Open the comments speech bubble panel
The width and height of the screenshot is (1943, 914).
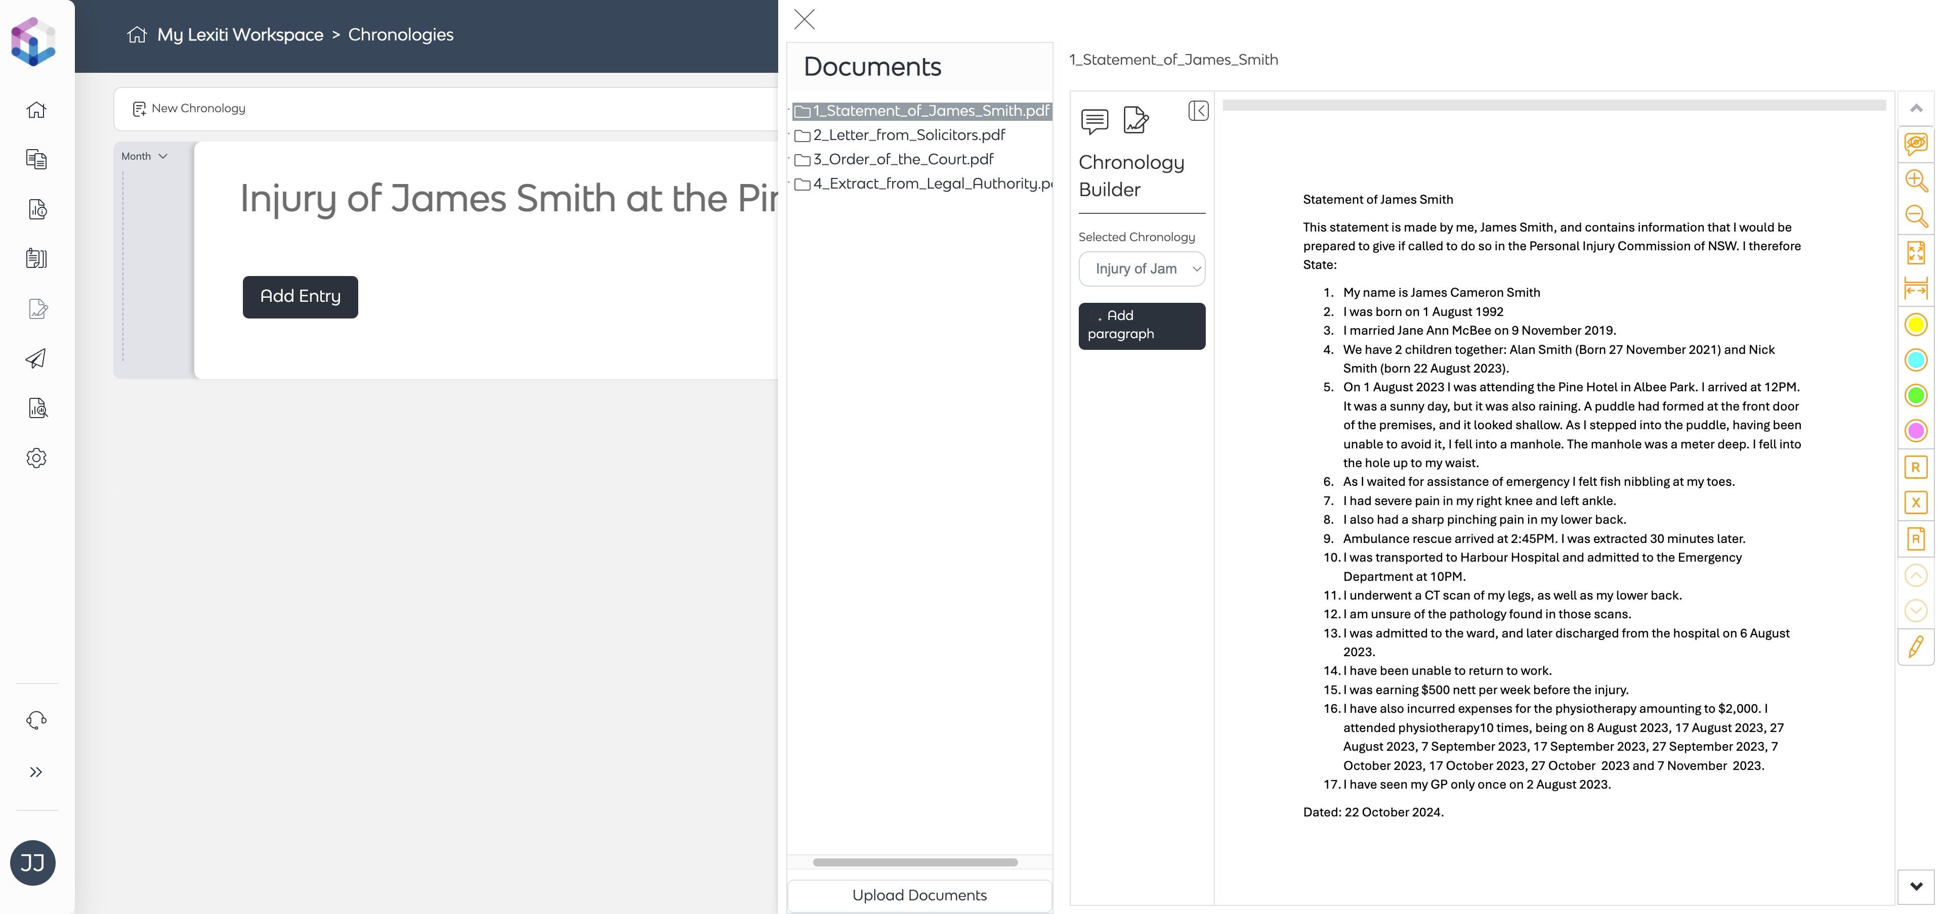pos(1093,120)
